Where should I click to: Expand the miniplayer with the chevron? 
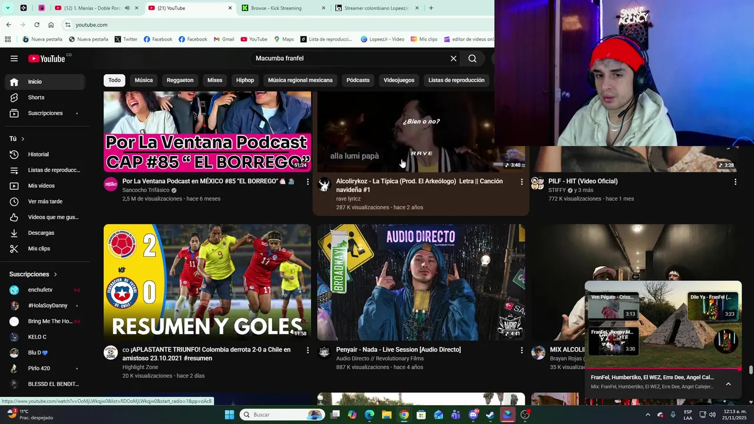tap(728, 384)
